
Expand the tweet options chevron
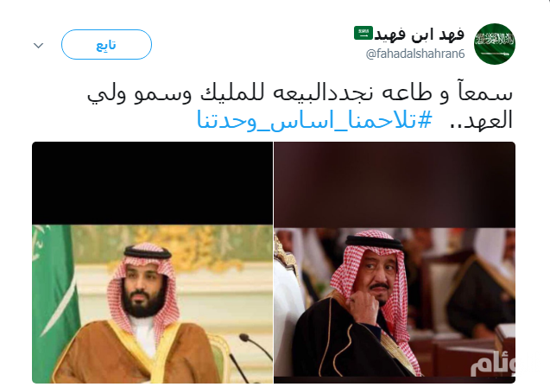(x=38, y=45)
